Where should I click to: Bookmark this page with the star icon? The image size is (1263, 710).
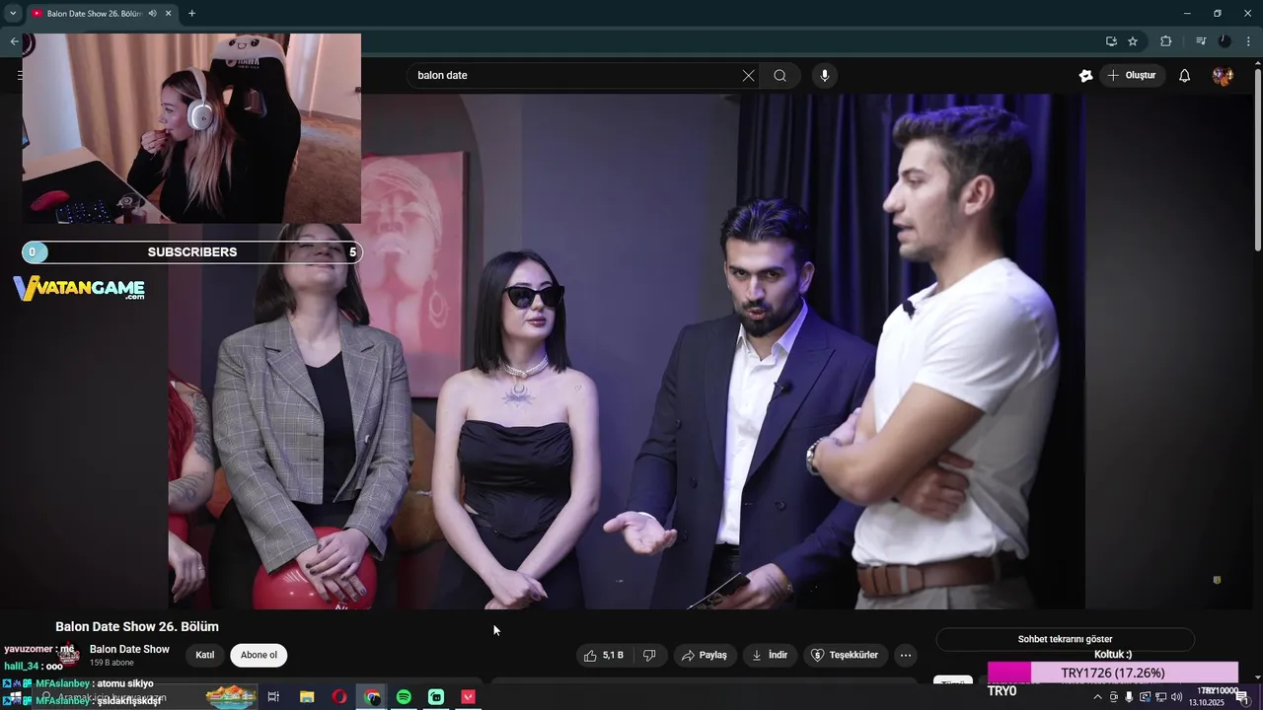[x=1133, y=41]
